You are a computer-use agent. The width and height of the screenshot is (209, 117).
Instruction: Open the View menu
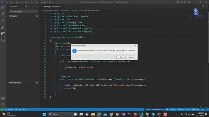pyautogui.click(x=27, y=2)
